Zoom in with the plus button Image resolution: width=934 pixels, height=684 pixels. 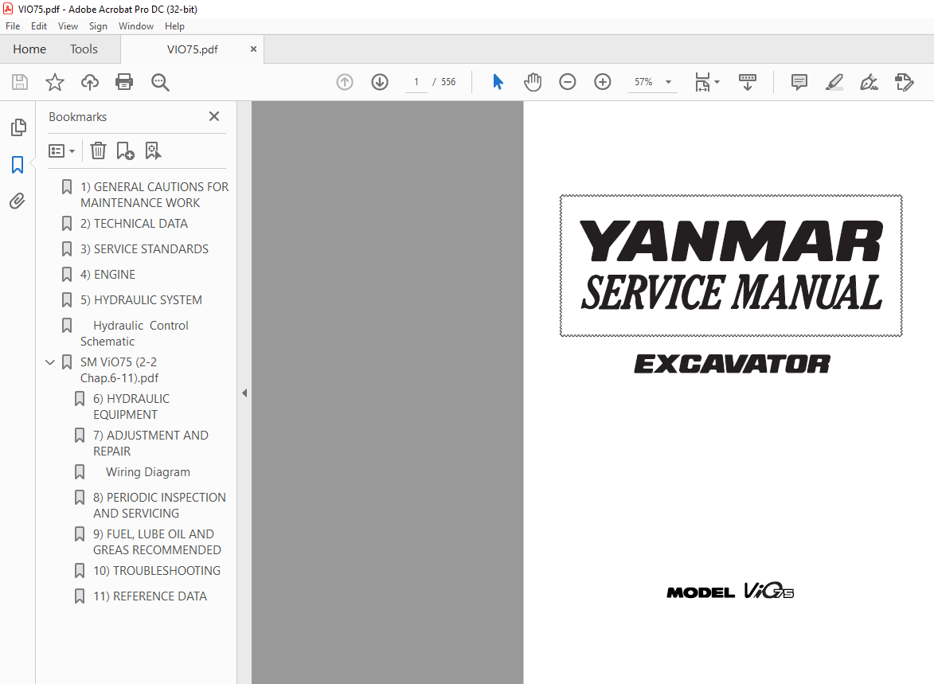(x=603, y=82)
